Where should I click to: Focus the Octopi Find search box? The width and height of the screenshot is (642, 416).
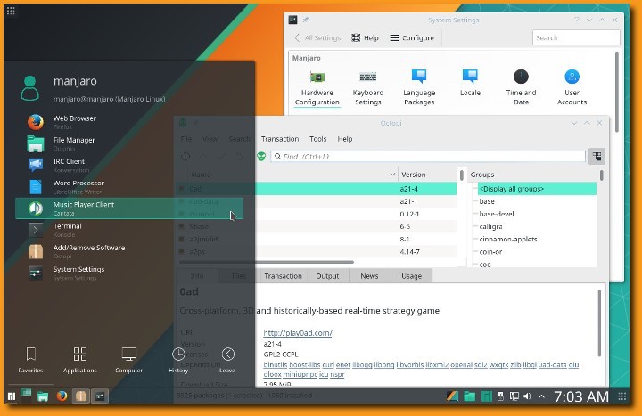tap(428, 156)
